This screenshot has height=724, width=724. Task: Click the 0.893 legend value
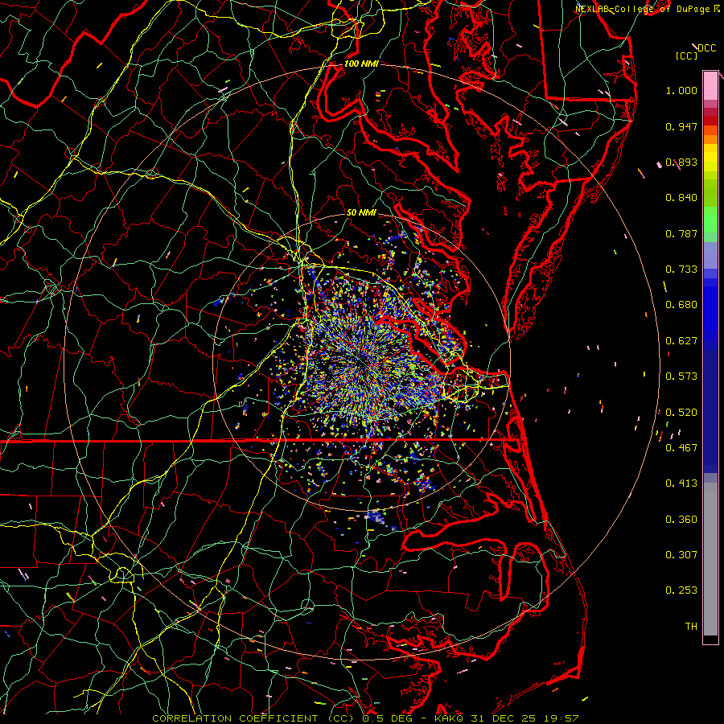coord(681,162)
